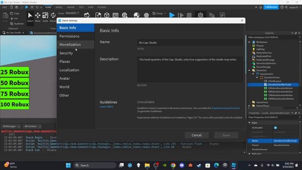Viewport: 302px width, 170px height.
Task: Switch to the AVATAR ribbon tab
Action: [x=71, y=8]
